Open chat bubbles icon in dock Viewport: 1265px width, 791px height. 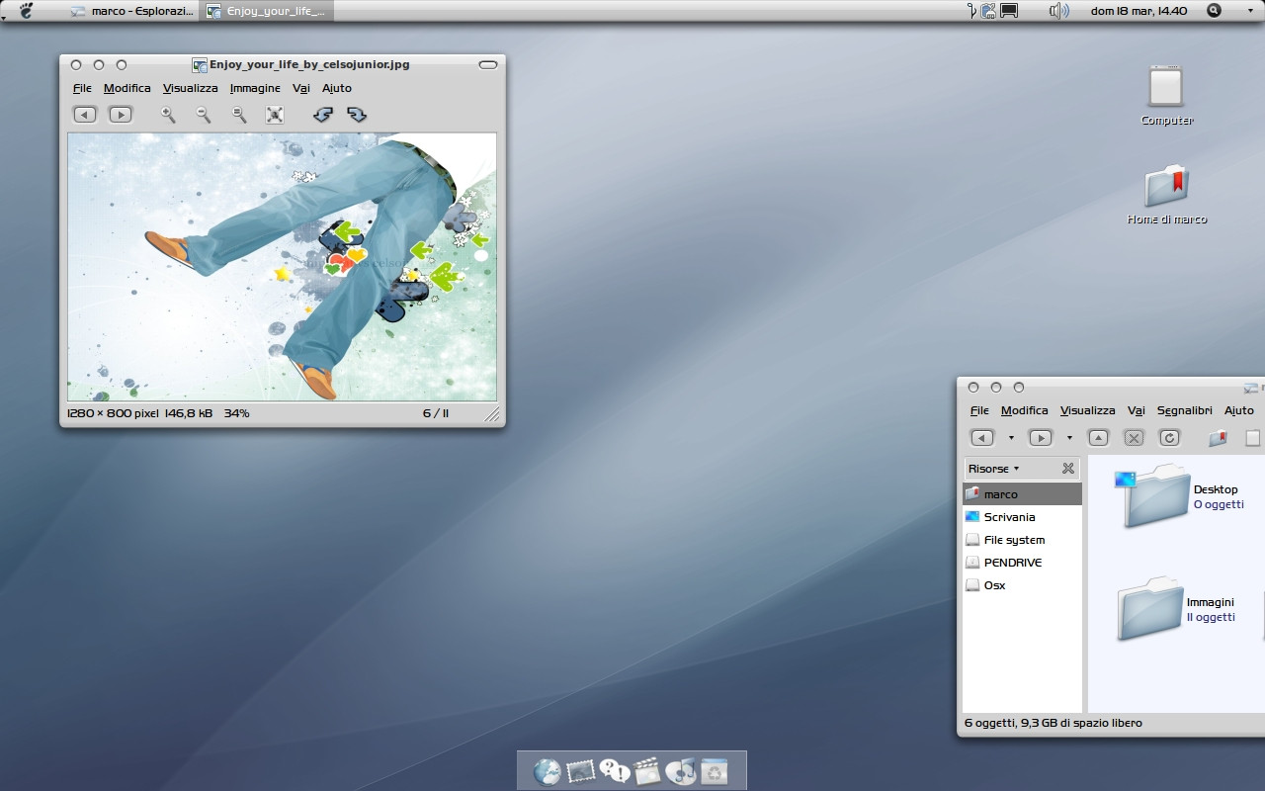[615, 771]
